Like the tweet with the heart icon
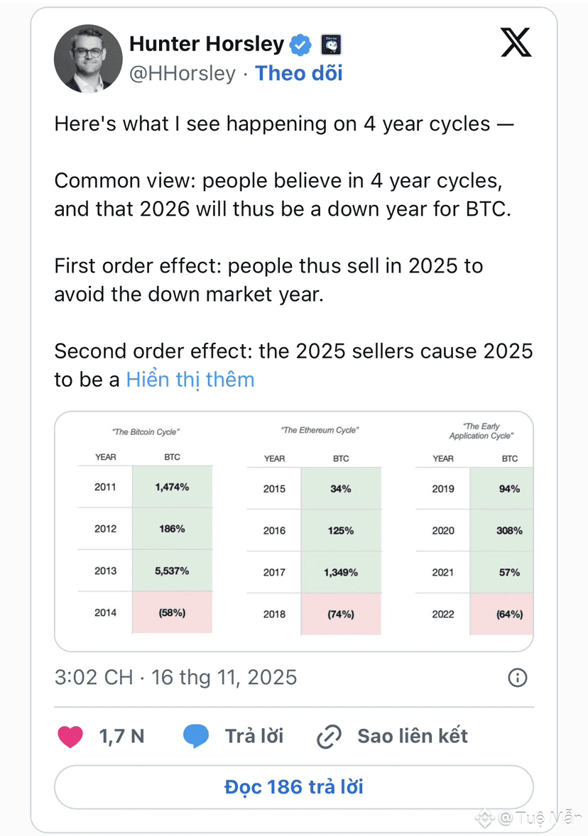This screenshot has height=836, width=588. pos(70,737)
